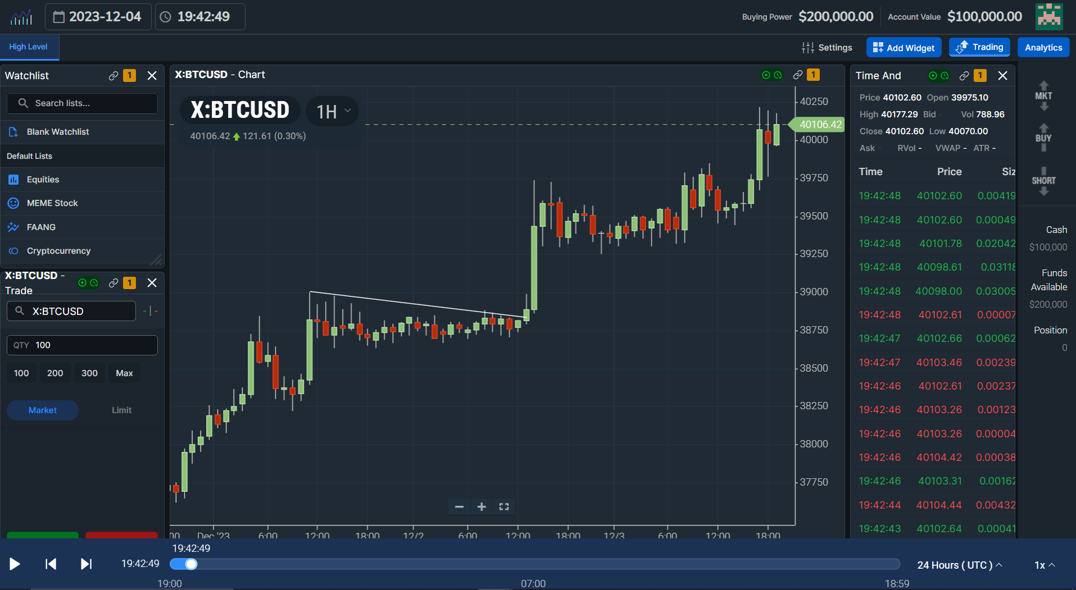This screenshot has height=590, width=1076.
Task: Open the Analytics view
Action: tap(1043, 47)
